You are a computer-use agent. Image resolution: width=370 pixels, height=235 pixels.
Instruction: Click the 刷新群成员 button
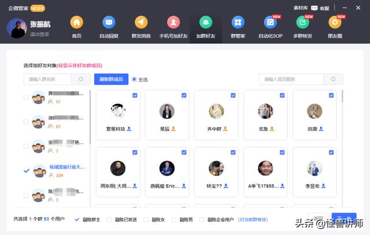[111, 79]
